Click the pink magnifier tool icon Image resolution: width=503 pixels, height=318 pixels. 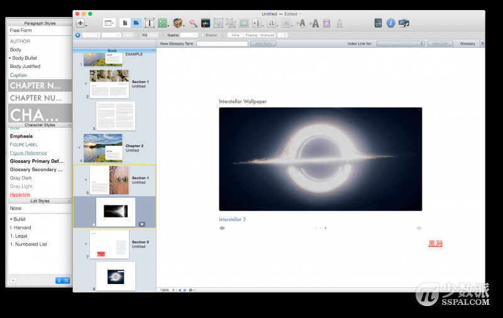[x=193, y=23]
